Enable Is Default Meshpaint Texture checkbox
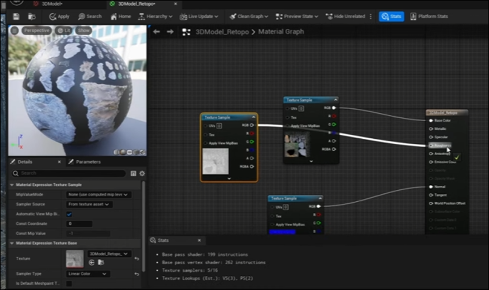489x290 pixels. (69, 283)
